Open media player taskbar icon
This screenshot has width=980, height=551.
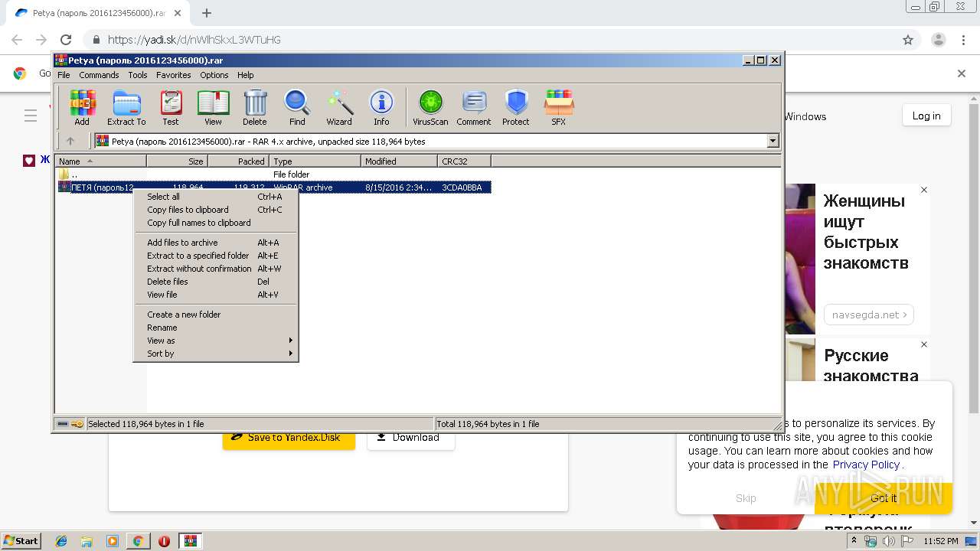coord(113,541)
